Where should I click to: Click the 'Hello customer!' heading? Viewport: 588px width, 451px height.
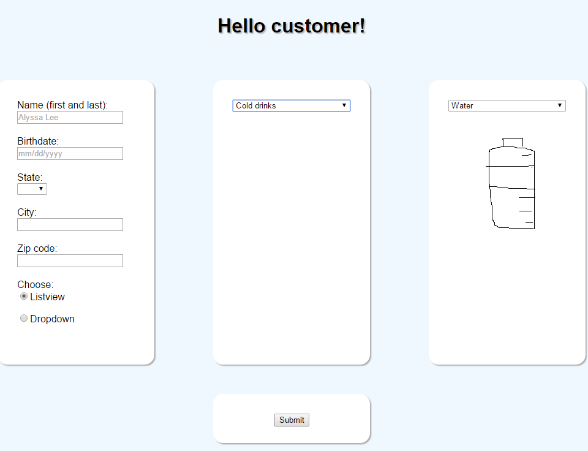tap(292, 26)
